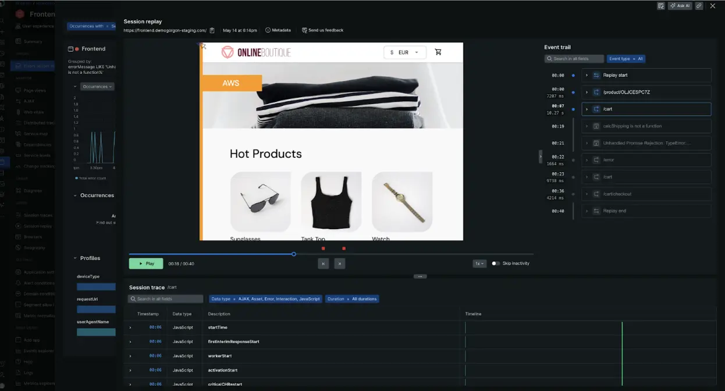Click the feedback icon at top left of toolbar

[x=661, y=6]
